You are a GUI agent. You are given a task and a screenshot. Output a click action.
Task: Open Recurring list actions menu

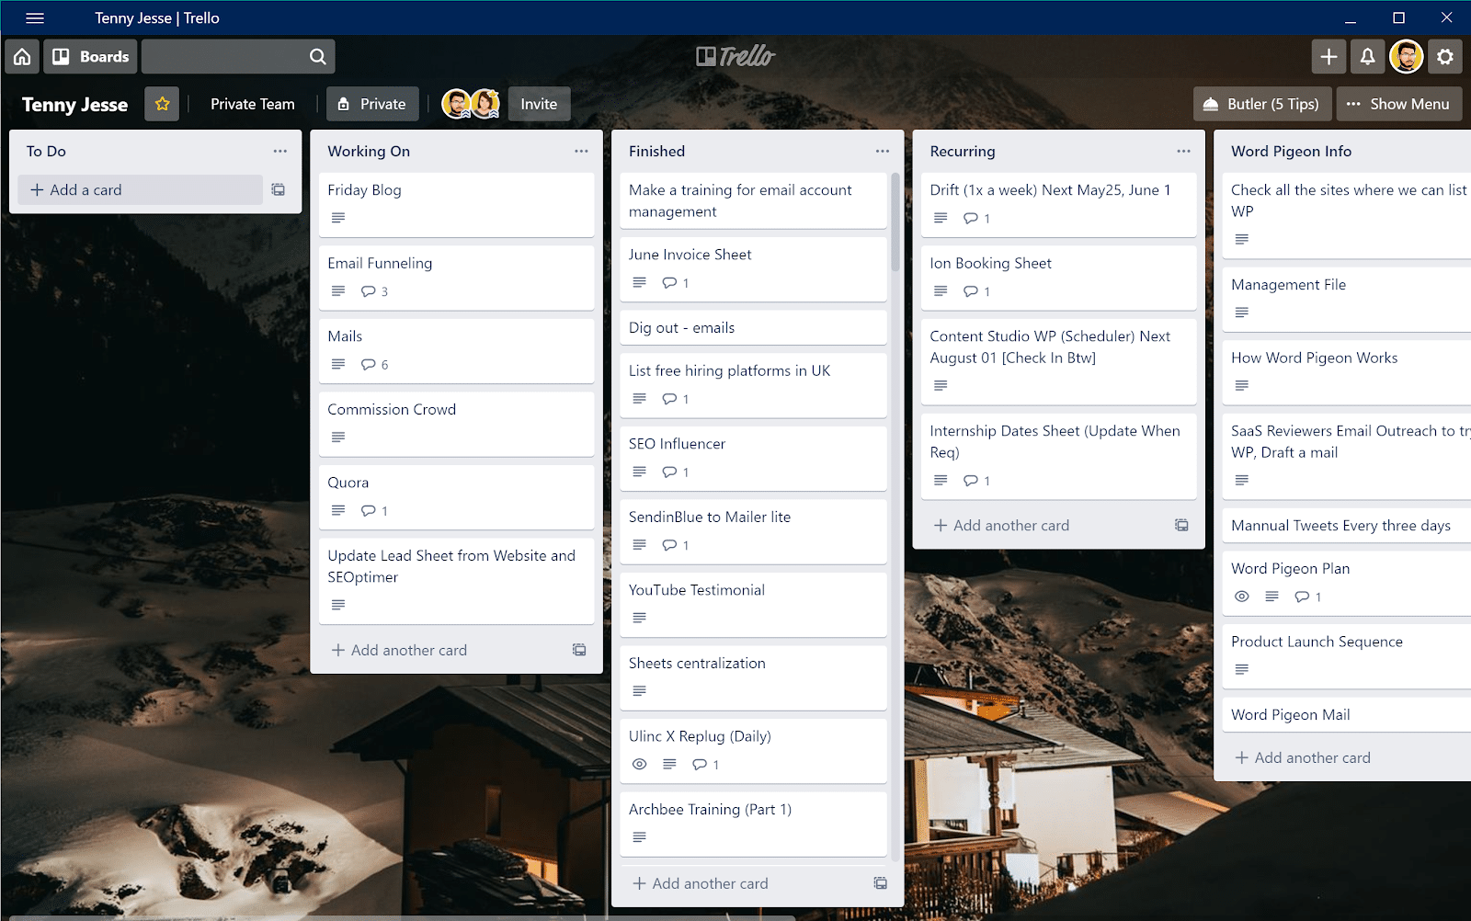click(1183, 152)
